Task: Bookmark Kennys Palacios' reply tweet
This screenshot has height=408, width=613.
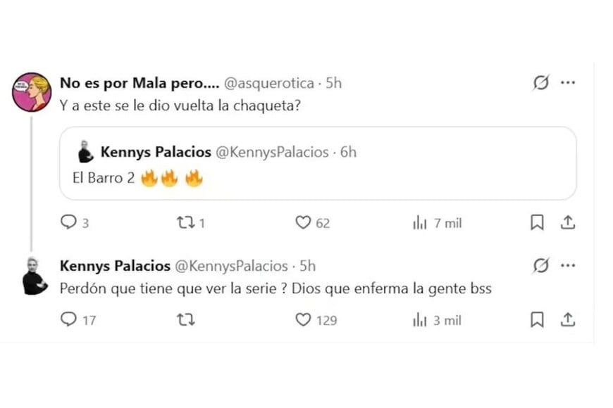Action: coord(537,320)
